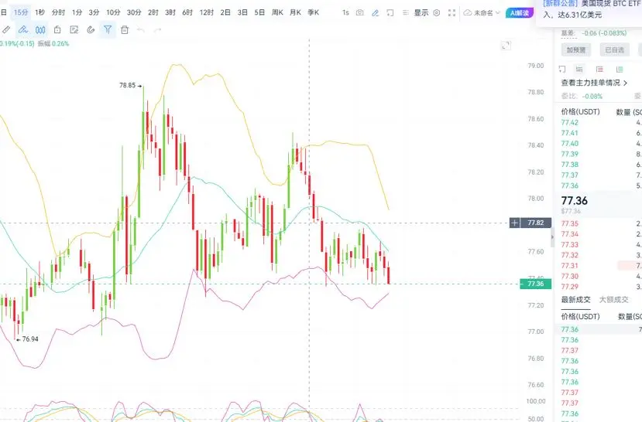Toggle the funnel filter icon

coord(108,29)
